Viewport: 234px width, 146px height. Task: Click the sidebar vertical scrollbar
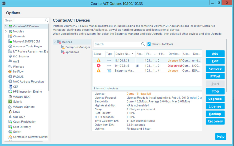click(49, 57)
